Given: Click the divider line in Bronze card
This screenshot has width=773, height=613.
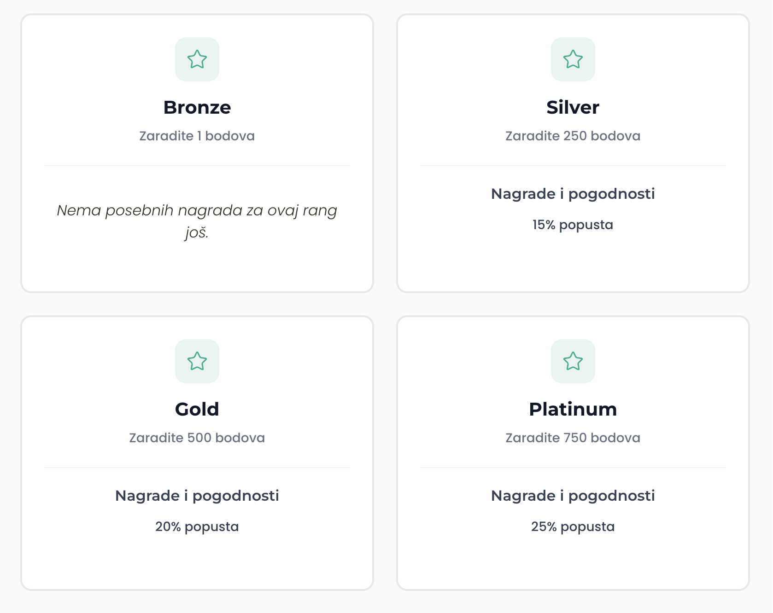Looking at the screenshot, I should pos(197,166).
